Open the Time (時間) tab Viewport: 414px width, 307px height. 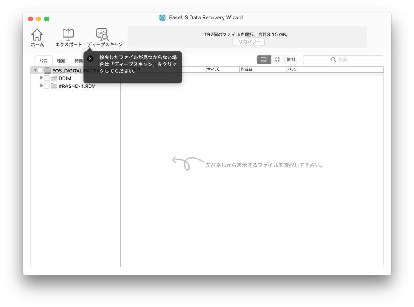(78, 61)
